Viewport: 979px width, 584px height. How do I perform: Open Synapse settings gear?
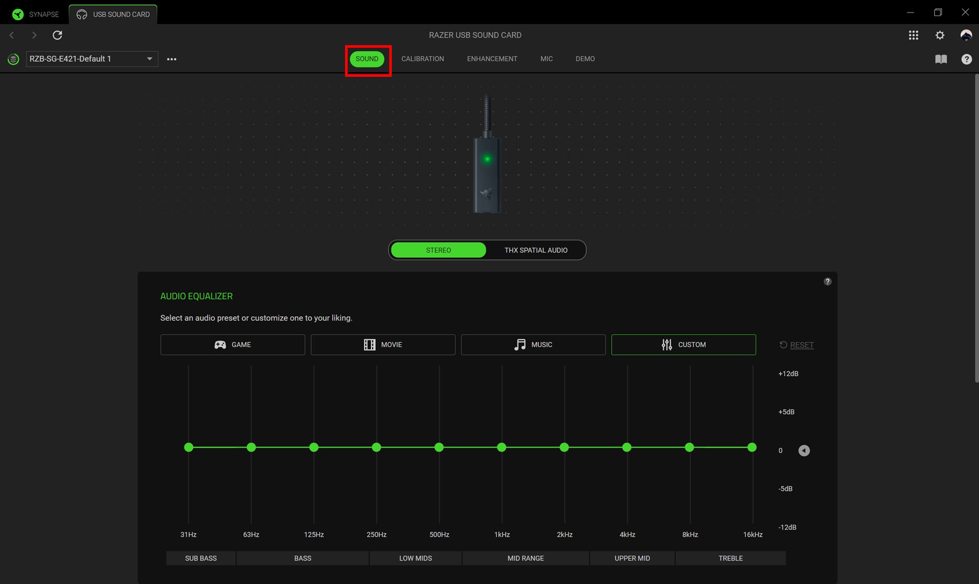click(x=940, y=35)
